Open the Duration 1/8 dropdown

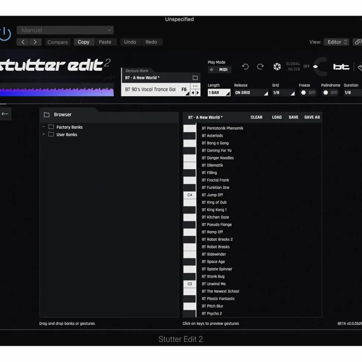pyautogui.click(x=353, y=93)
